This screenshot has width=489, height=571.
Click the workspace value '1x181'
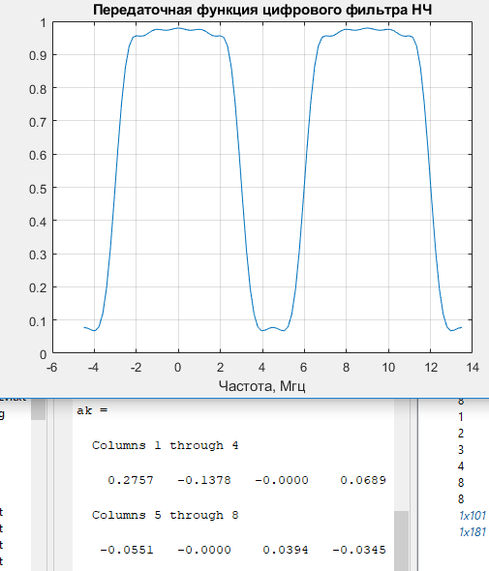click(x=473, y=532)
